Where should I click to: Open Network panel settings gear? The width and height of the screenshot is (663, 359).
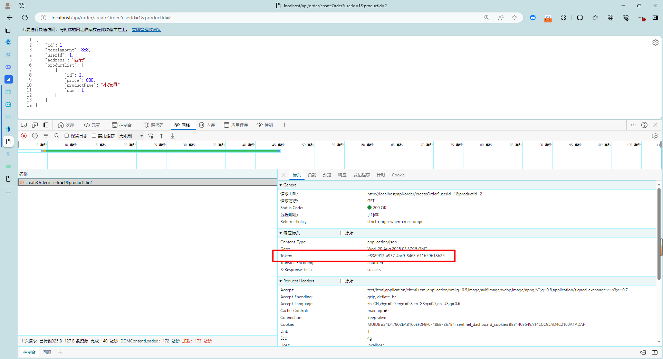pos(655,136)
